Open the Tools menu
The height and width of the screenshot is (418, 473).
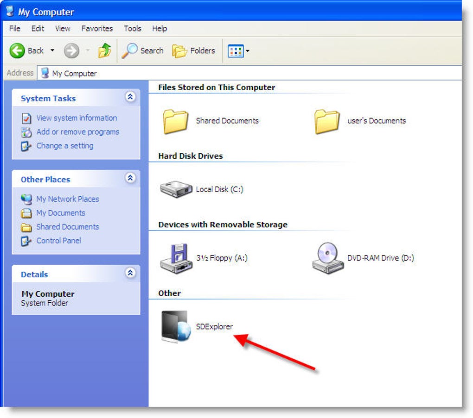(x=133, y=29)
